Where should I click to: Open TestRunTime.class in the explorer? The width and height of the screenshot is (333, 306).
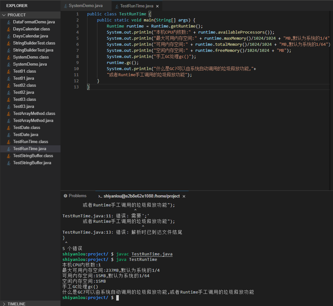coord(30,142)
